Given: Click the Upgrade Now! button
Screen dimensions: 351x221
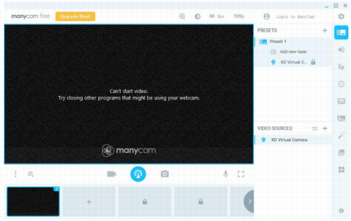Looking at the screenshot, I should coord(75,16).
